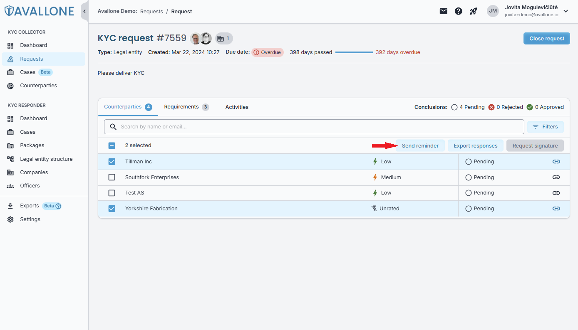This screenshot has height=330, width=578.
Task: Collapse the sidebar with the chevron
Action: tap(84, 11)
